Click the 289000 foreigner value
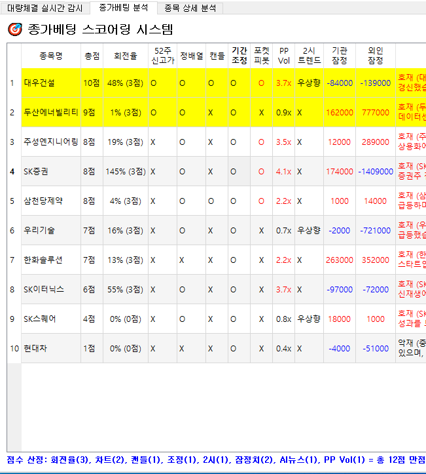Image resolution: width=426 pixels, height=474 pixels. pyautogui.click(x=376, y=142)
